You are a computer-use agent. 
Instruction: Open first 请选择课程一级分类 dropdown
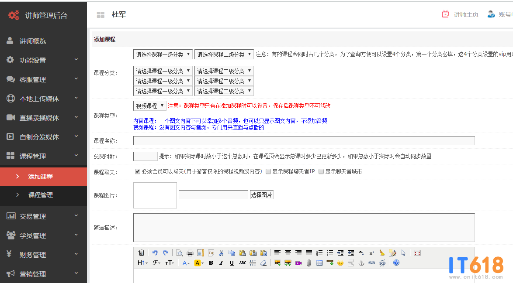[163, 55]
